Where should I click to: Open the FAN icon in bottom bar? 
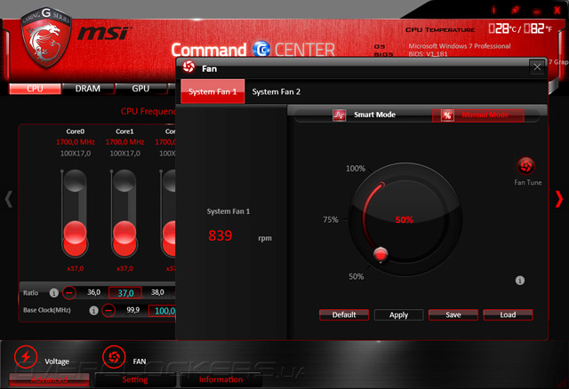click(x=114, y=357)
